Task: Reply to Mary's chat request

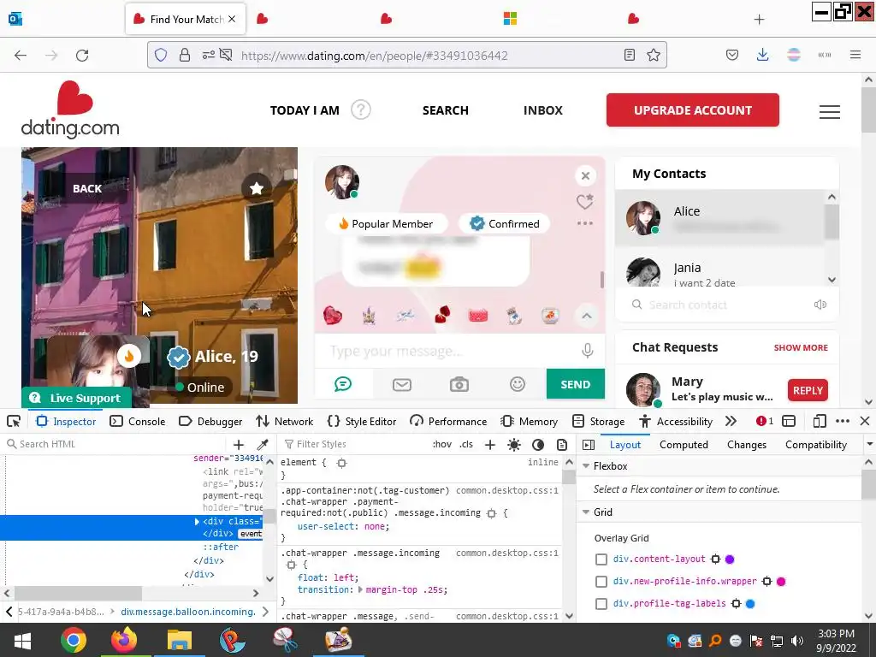Action: coord(808,390)
